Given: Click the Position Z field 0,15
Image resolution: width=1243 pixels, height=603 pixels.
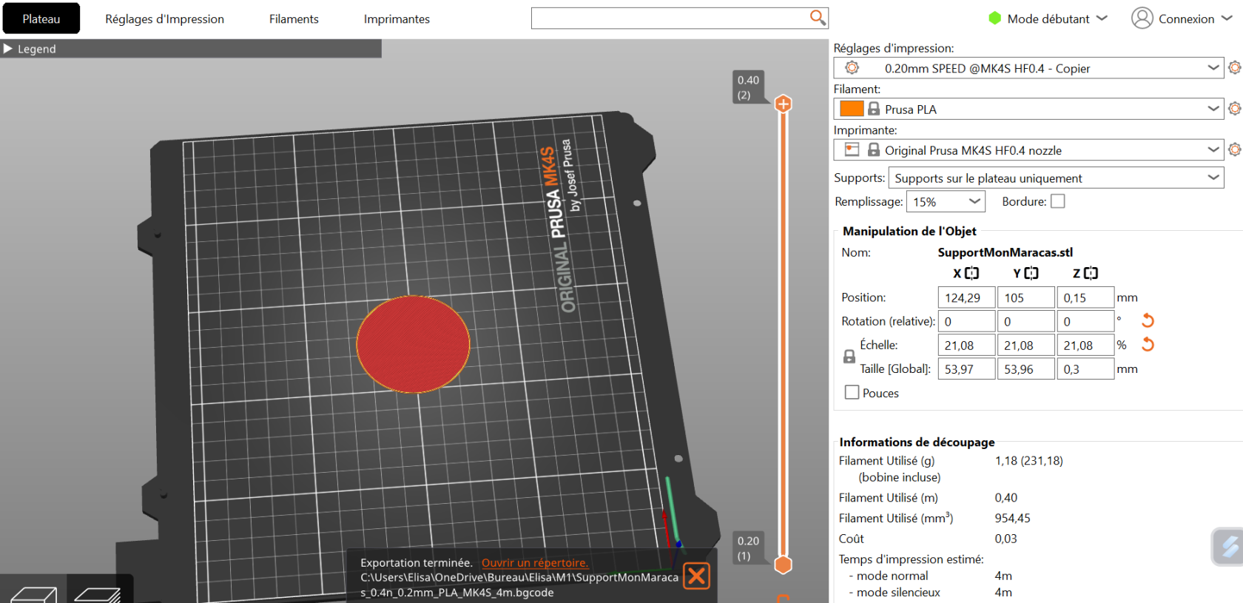Looking at the screenshot, I should [x=1085, y=297].
